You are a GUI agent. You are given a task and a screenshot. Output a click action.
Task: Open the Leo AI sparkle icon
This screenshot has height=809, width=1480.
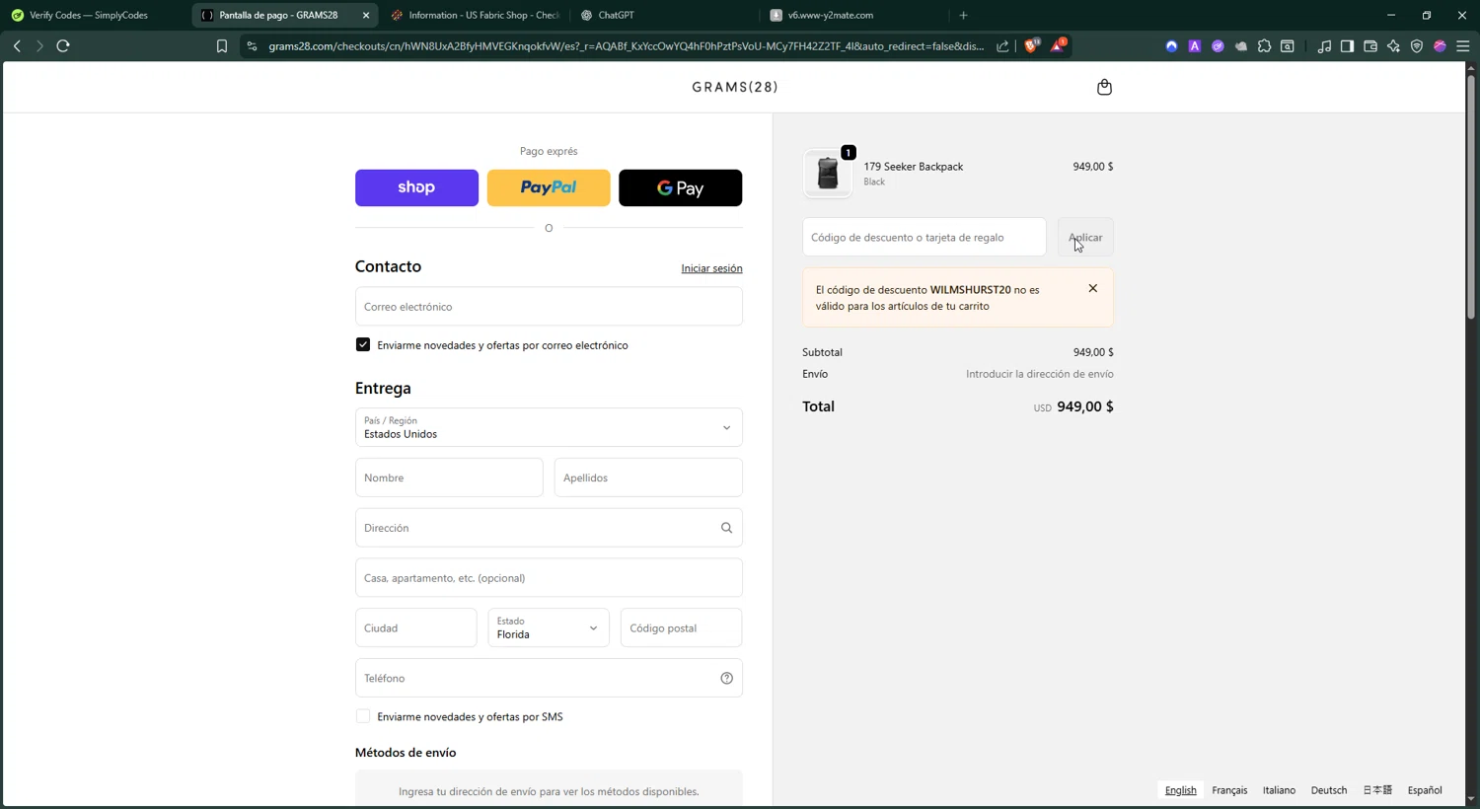pos(1393,46)
